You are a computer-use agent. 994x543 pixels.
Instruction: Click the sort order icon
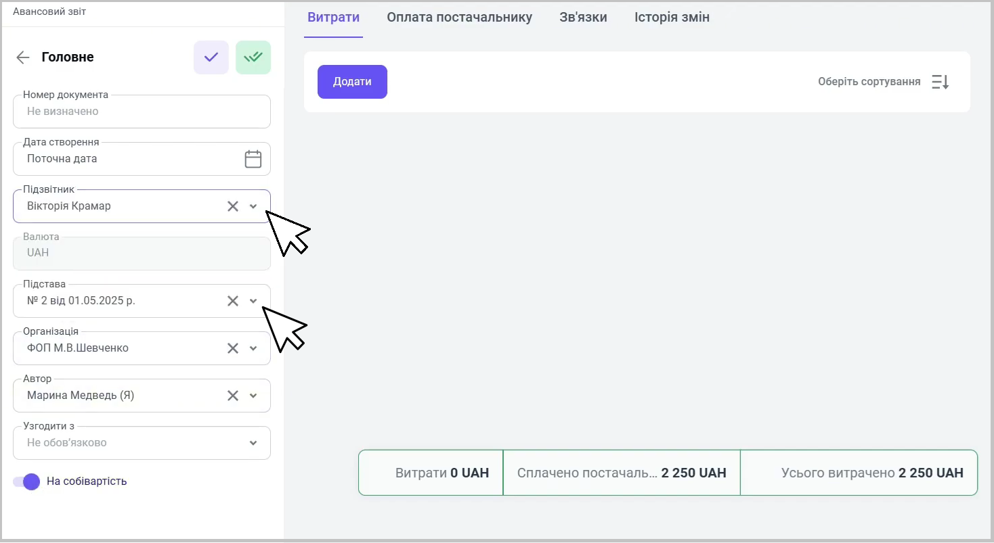940,82
